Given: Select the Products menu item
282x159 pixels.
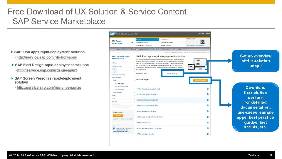Looking at the screenshot, I should tap(147, 39).
